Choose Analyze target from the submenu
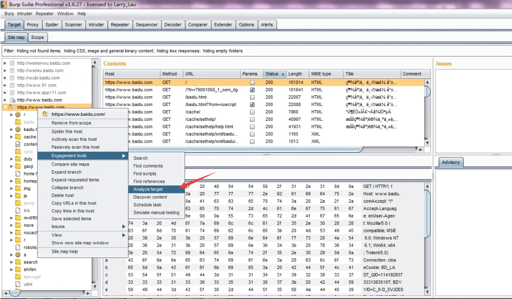This screenshot has height=299, width=512. [156, 189]
